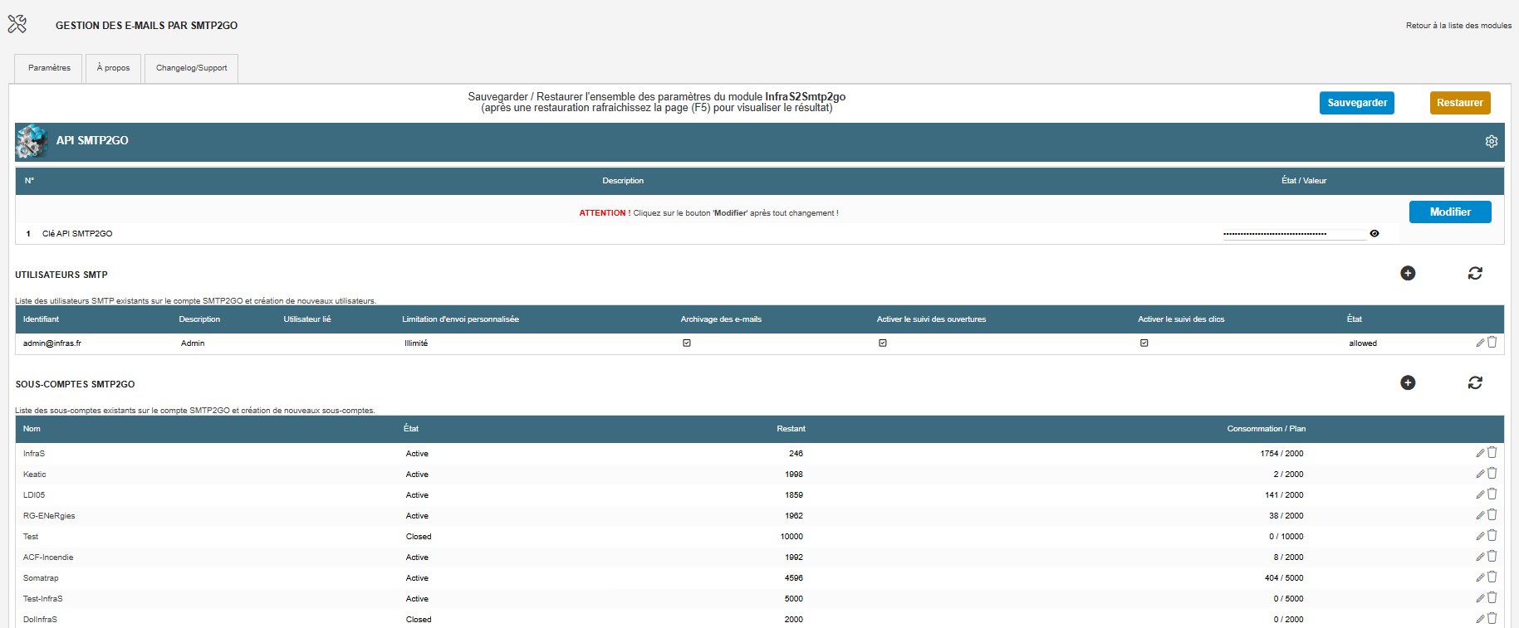1519x628 pixels.
Task: Delete the DolInfraS sub-account
Action: point(1492,618)
